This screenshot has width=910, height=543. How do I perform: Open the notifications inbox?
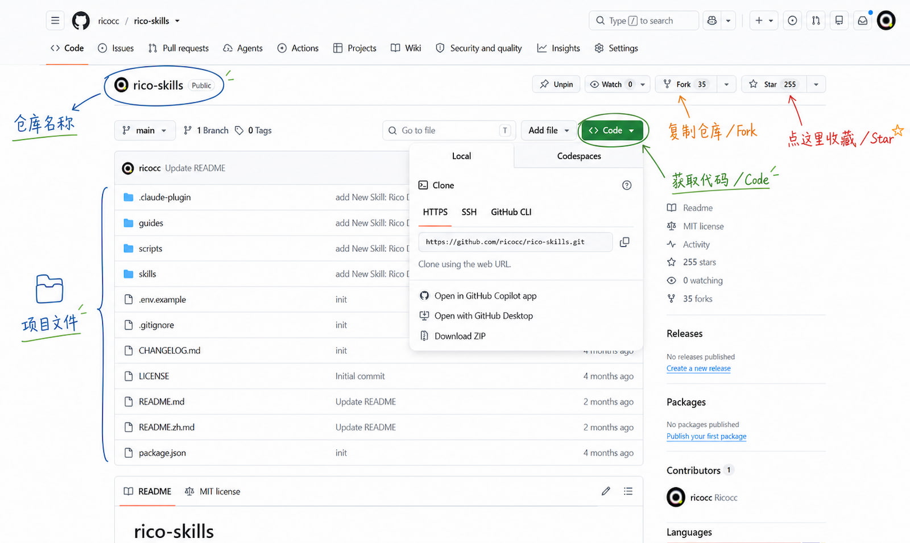[x=863, y=20]
